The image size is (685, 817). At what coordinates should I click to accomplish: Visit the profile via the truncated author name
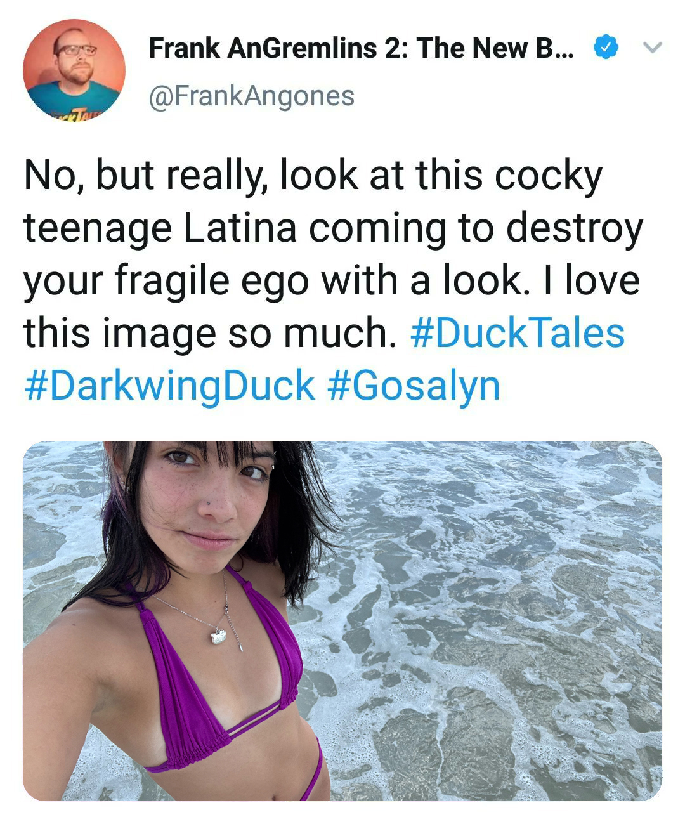(361, 48)
